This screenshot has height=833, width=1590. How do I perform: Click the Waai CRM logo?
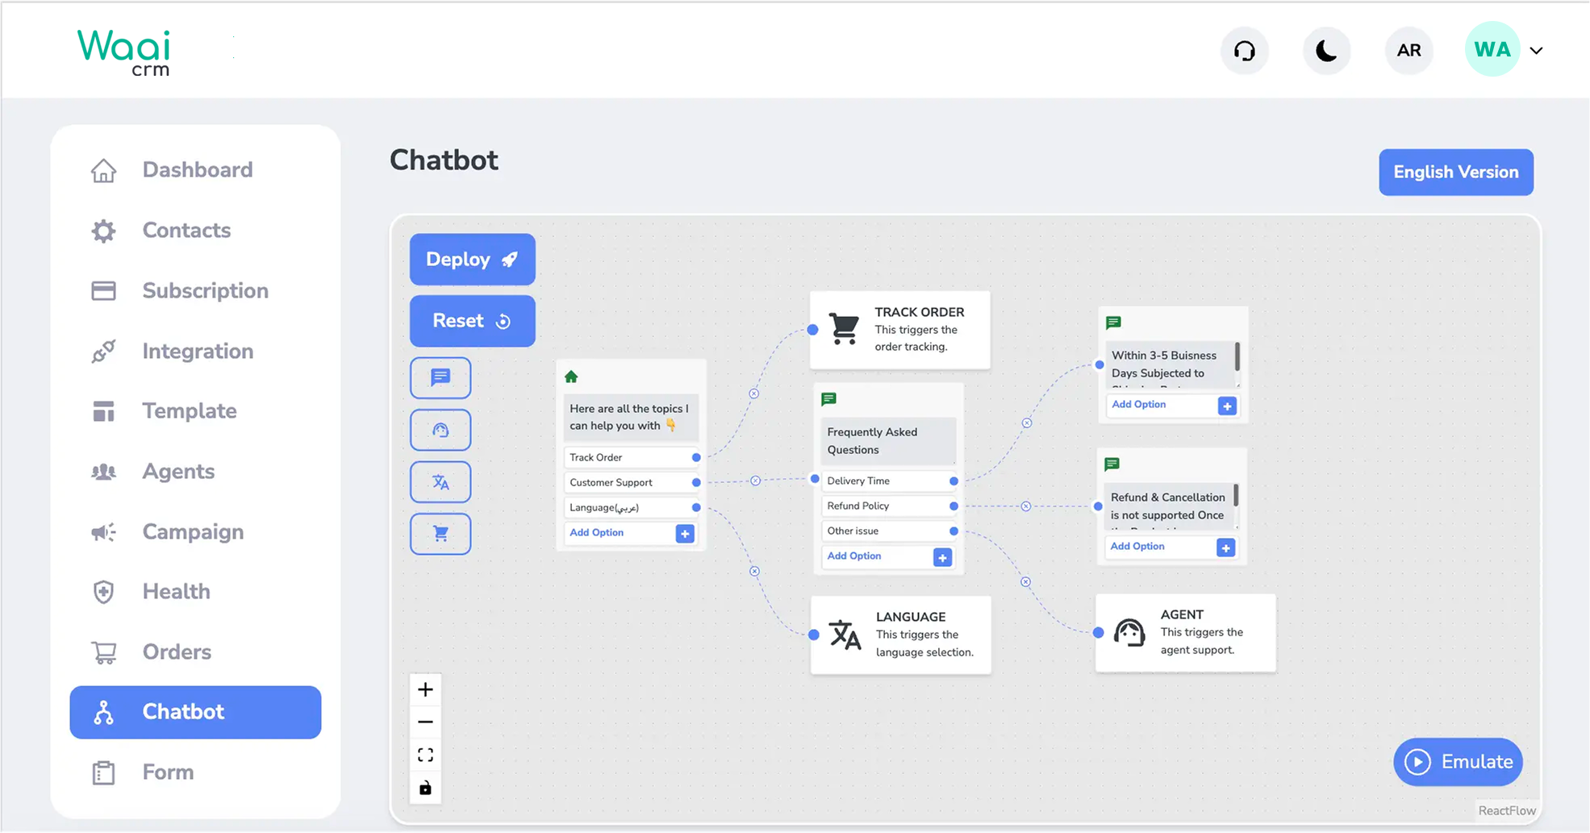(x=123, y=53)
